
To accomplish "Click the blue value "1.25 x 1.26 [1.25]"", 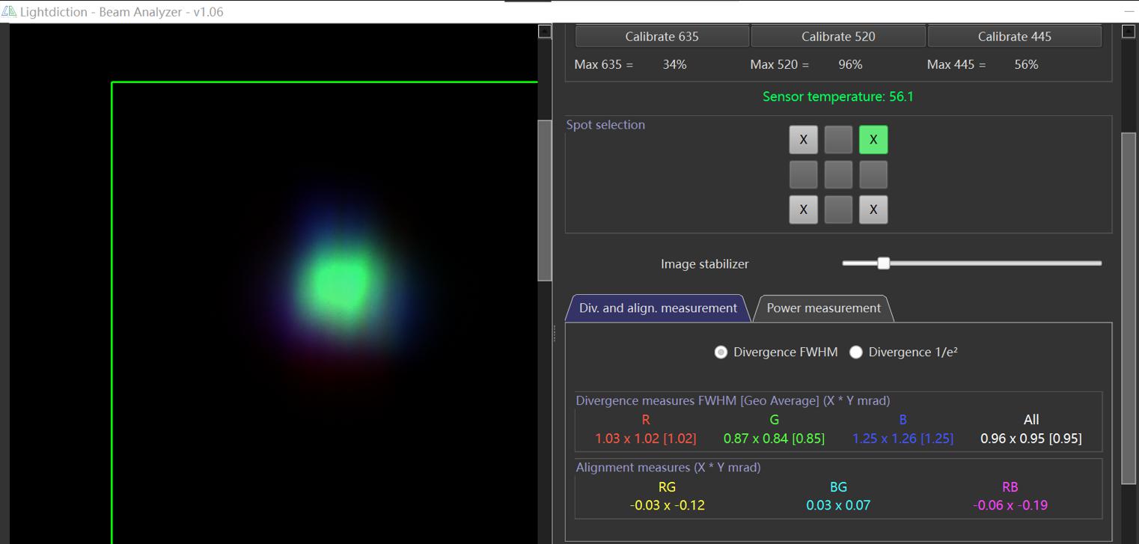I will click(x=903, y=438).
